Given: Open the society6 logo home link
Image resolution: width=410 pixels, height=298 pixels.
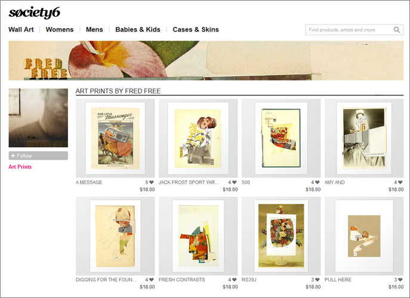Looking at the screenshot, I should tap(35, 13).
